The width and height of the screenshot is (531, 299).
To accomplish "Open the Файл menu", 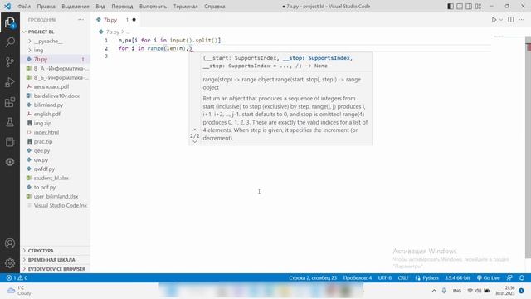I will [x=24, y=7].
